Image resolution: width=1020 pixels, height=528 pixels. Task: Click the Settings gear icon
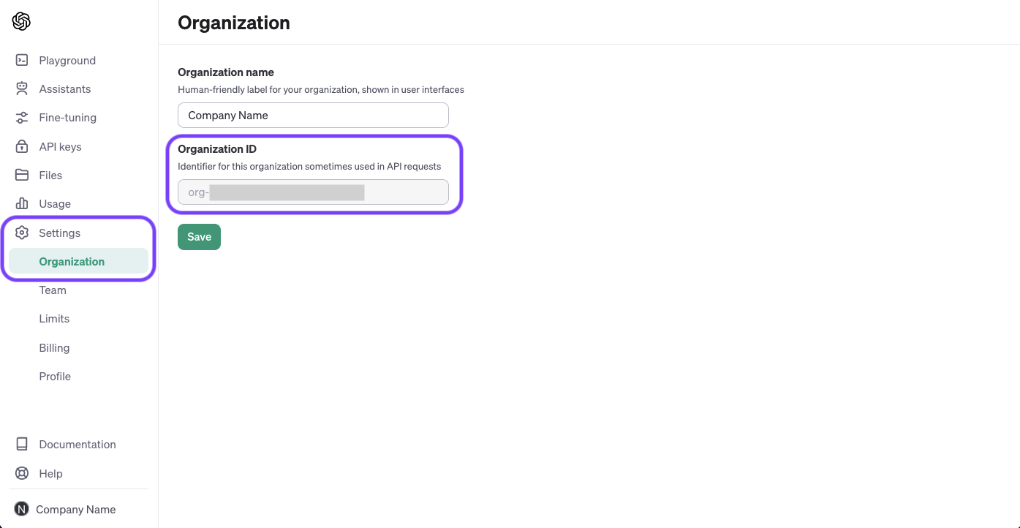(x=21, y=233)
